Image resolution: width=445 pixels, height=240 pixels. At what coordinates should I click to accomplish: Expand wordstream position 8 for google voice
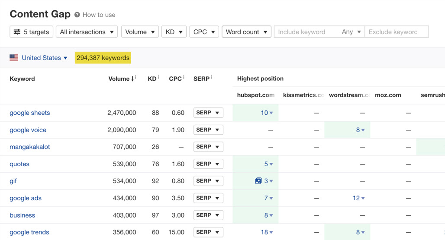pyautogui.click(x=361, y=130)
